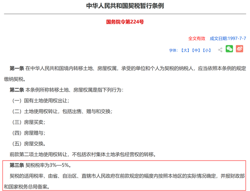The height and width of the screenshot is (191, 250).
Task: Click item (四) 房屋赠与
Action: (29, 133)
